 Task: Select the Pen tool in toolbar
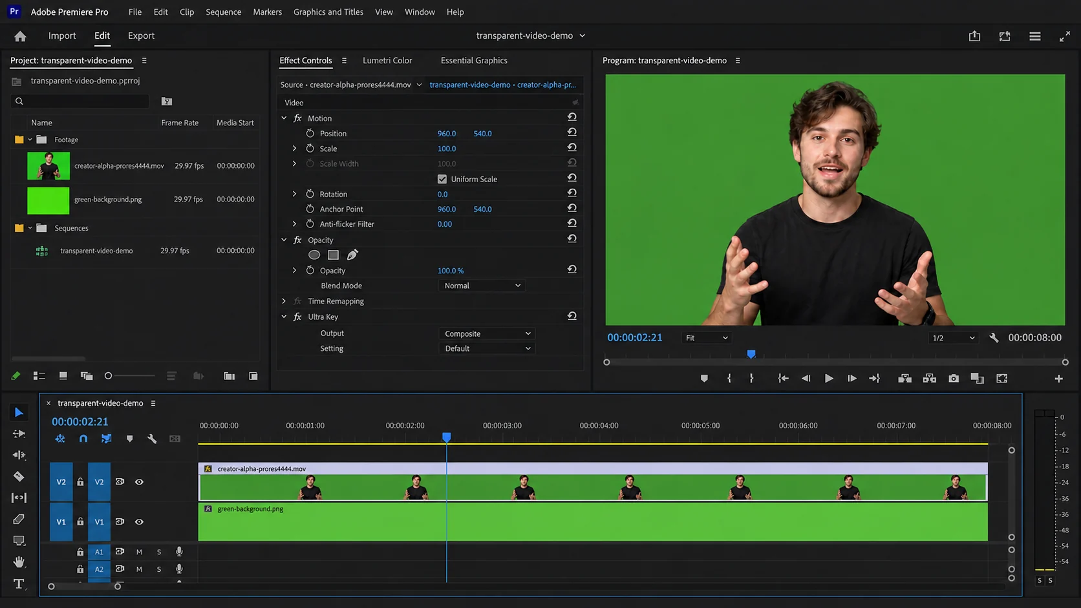(x=19, y=519)
